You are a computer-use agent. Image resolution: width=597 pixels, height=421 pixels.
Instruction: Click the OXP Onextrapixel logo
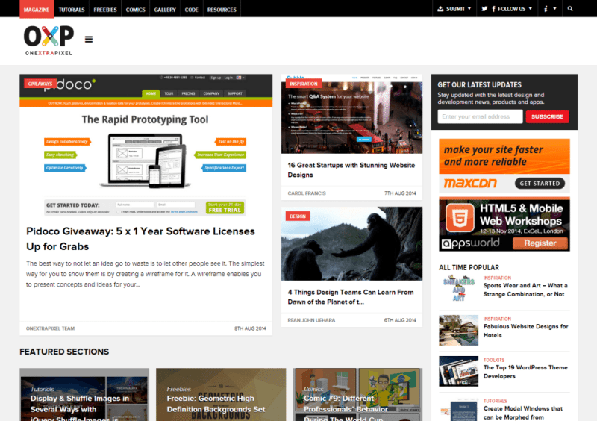pyautogui.click(x=49, y=39)
